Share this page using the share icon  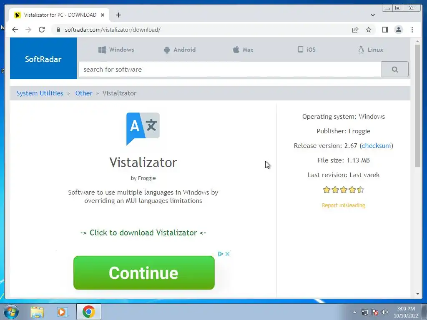point(355,30)
